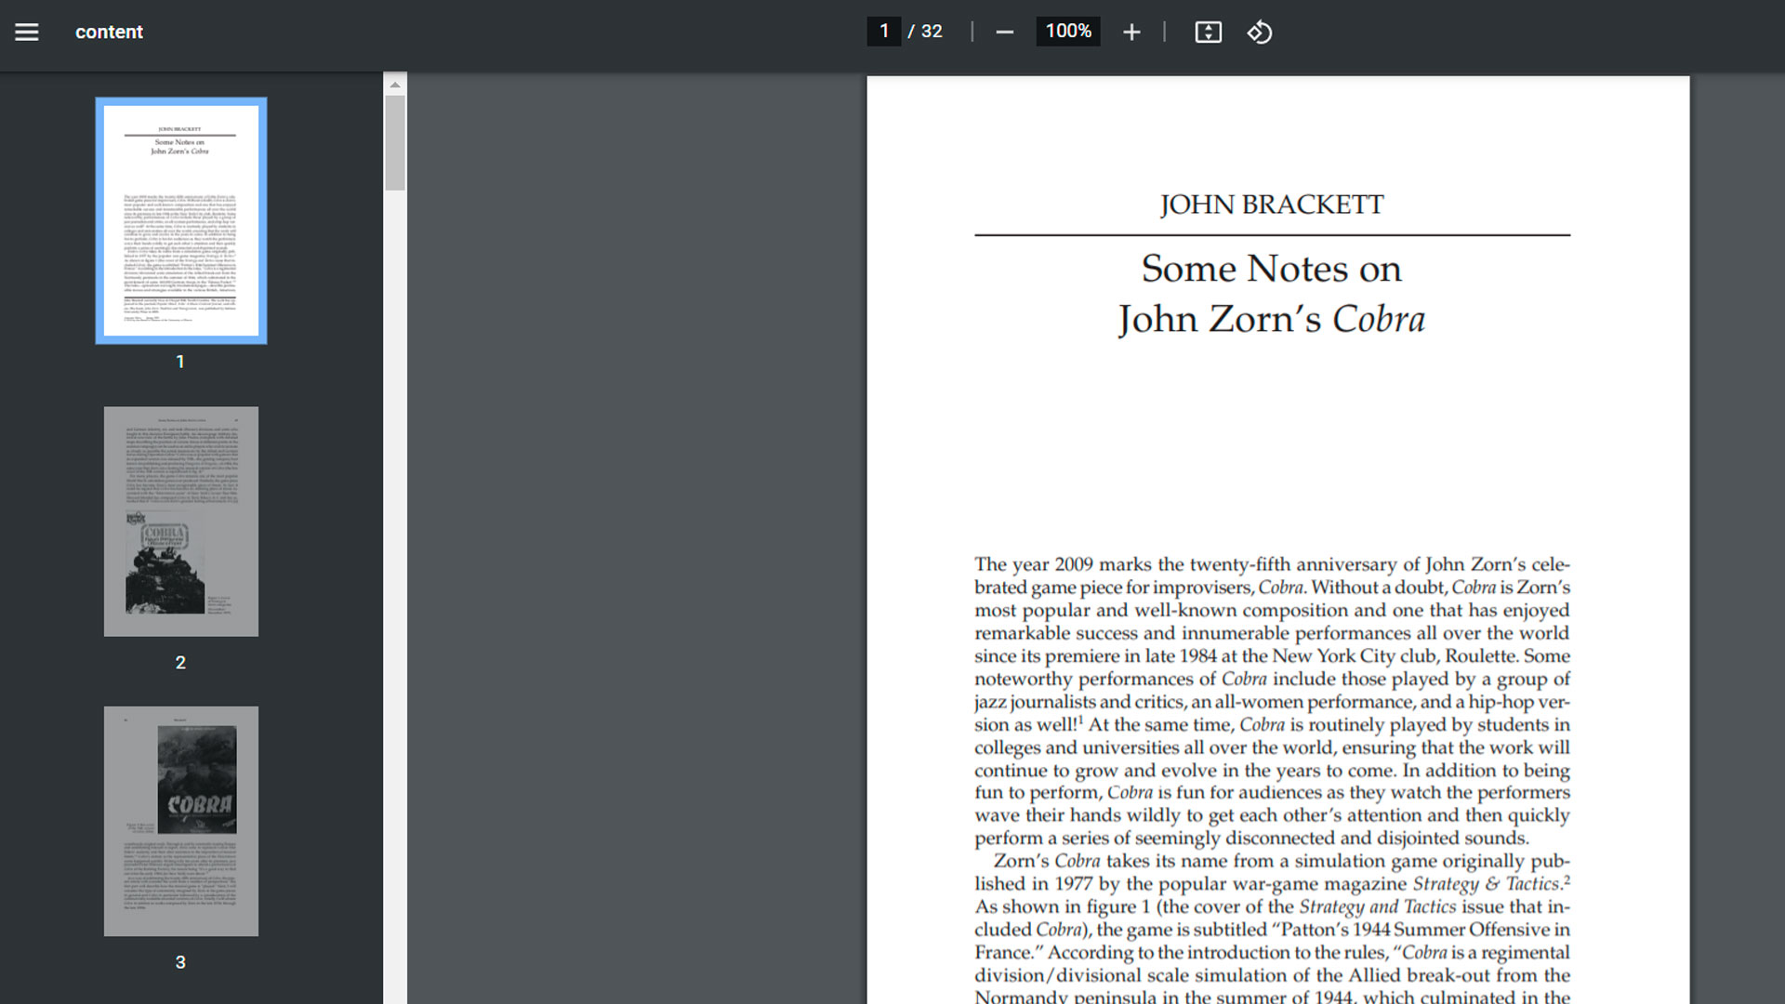Click footnote superscript 2 after Strategy & Tactics

point(1567,878)
